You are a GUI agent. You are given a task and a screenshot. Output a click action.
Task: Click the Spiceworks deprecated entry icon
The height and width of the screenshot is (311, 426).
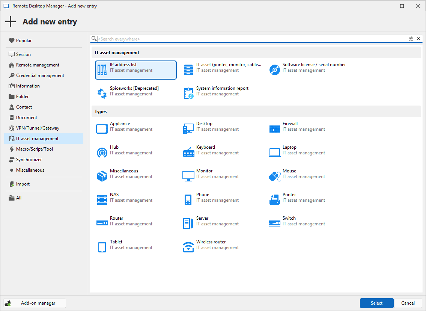coord(102,94)
